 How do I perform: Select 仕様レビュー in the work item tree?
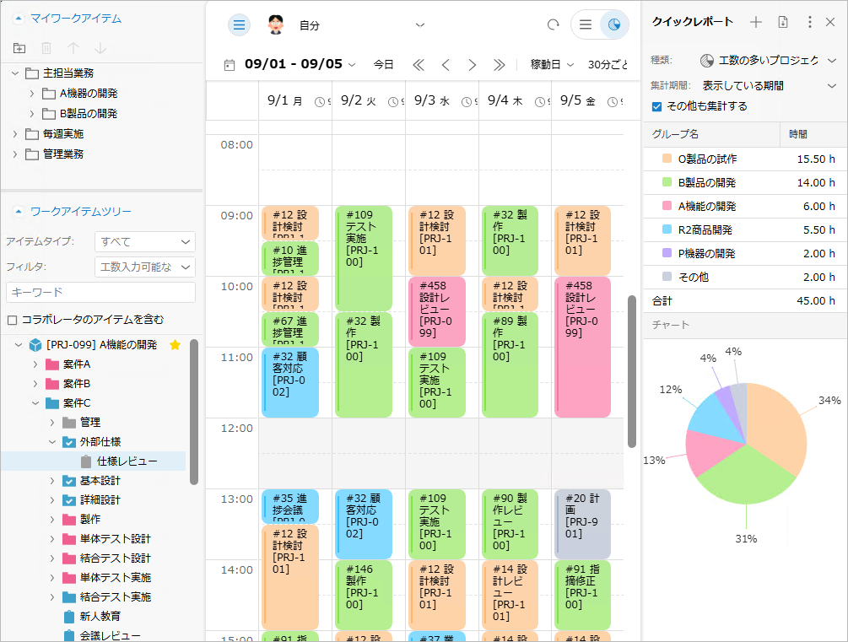[x=127, y=461]
